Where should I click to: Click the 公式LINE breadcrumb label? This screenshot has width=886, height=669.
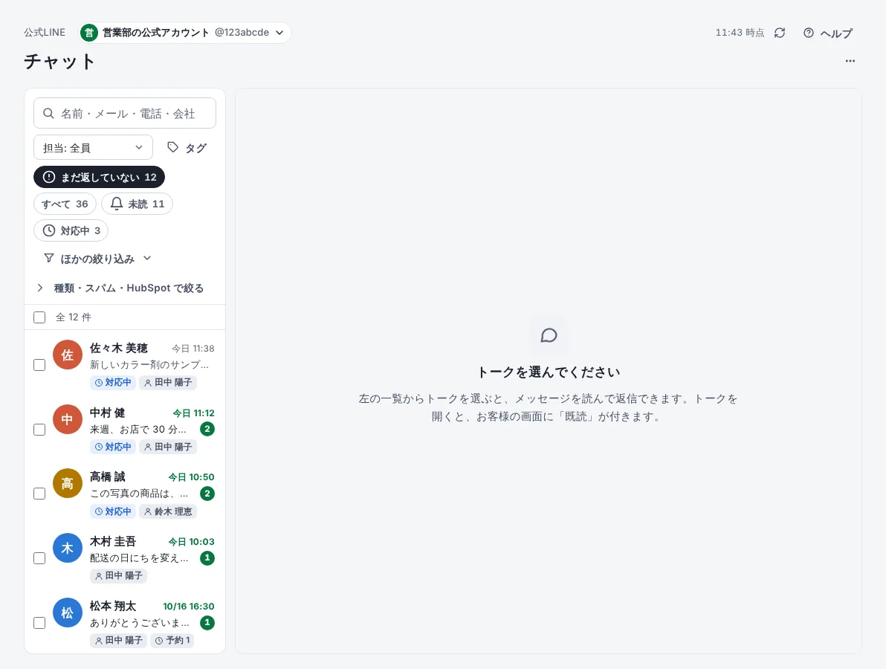pos(45,33)
